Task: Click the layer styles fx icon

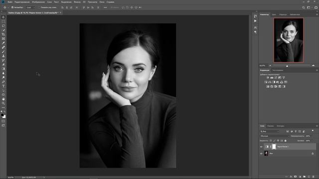Action: click(291, 177)
